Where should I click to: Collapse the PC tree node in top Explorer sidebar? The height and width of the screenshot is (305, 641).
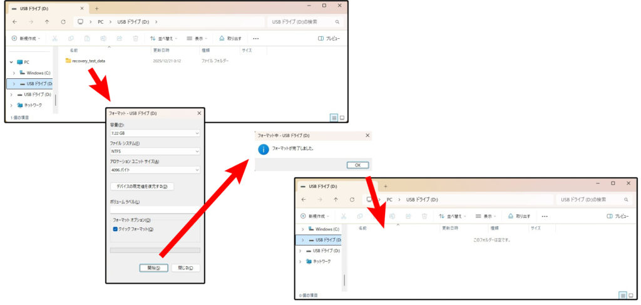point(11,62)
